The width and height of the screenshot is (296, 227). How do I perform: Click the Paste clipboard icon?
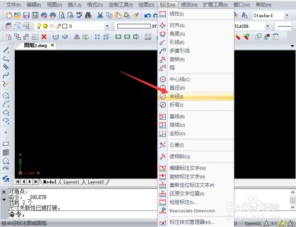tap(118, 15)
